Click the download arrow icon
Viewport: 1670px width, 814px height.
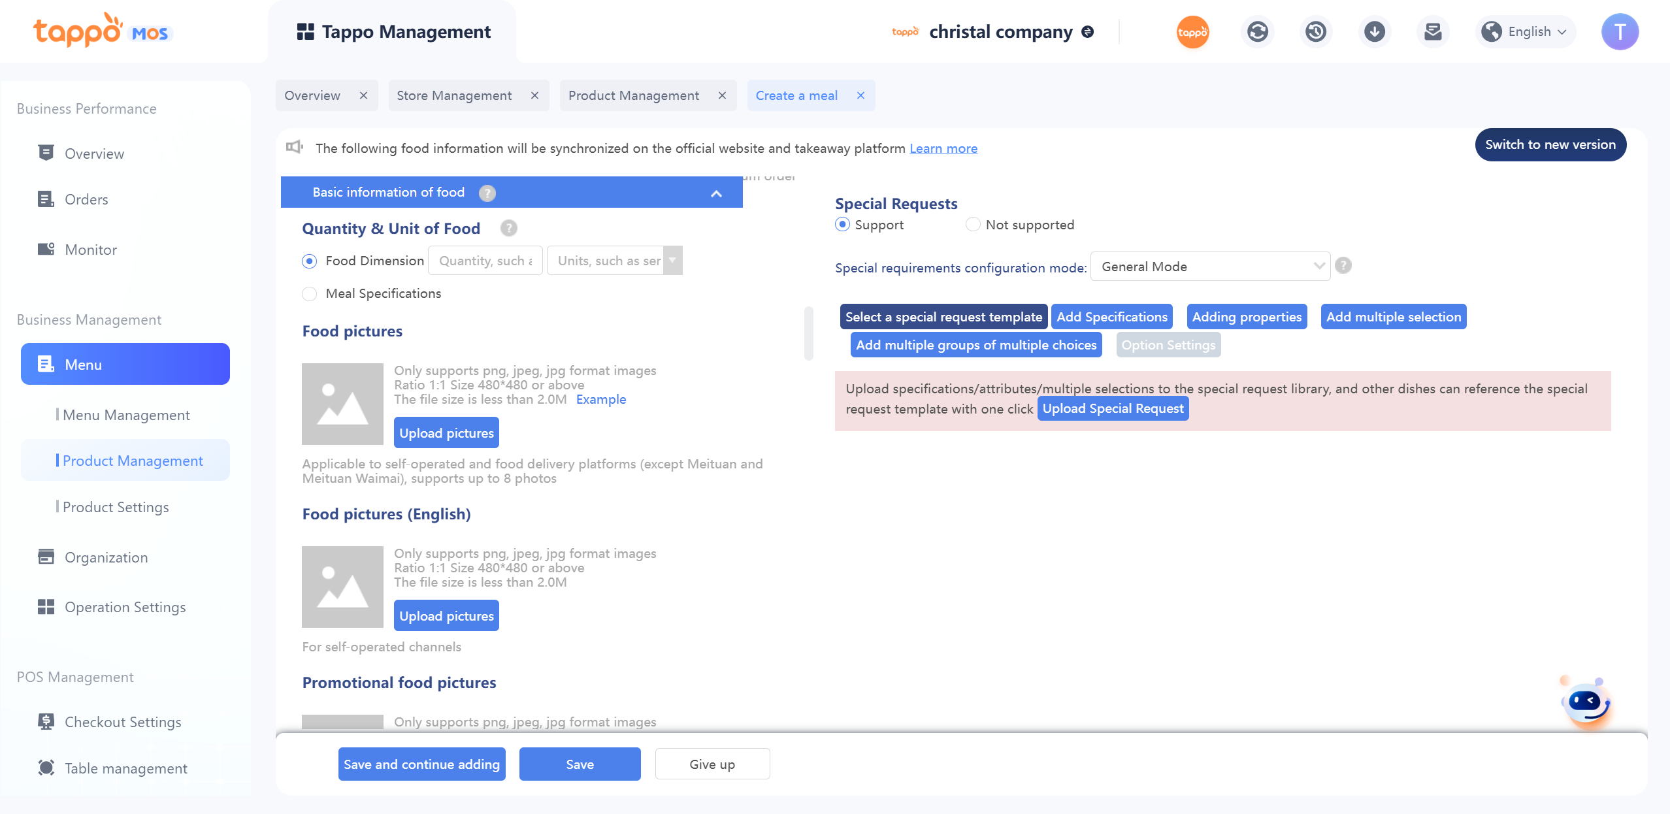pyautogui.click(x=1374, y=31)
